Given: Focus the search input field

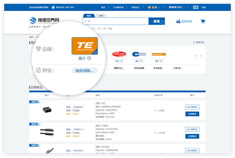Looking at the screenshot, I should [x=115, y=21].
